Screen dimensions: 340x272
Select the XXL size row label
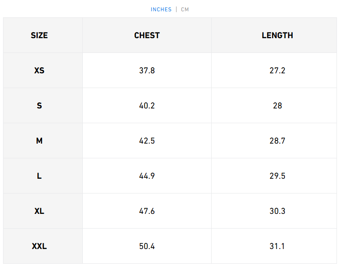click(x=39, y=246)
